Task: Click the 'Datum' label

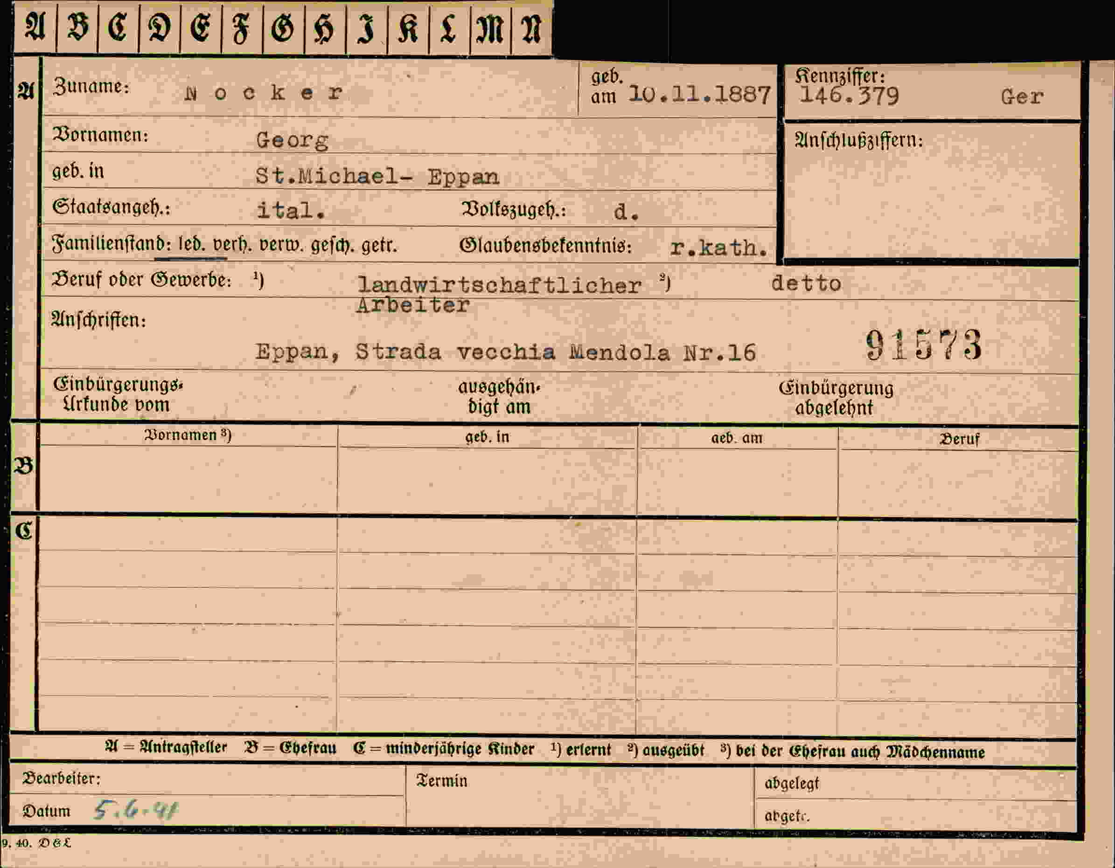Action: 46,811
